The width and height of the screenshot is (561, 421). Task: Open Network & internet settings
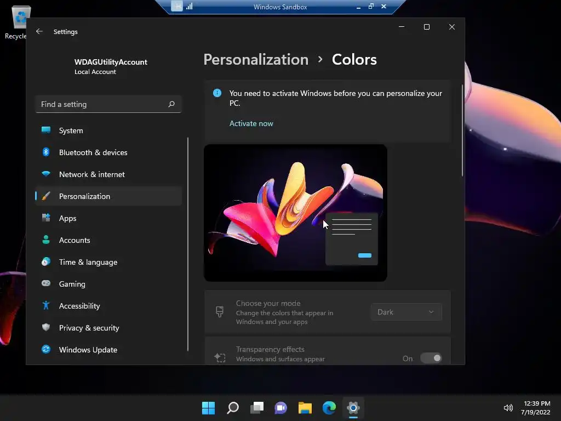pyautogui.click(x=108, y=174)
